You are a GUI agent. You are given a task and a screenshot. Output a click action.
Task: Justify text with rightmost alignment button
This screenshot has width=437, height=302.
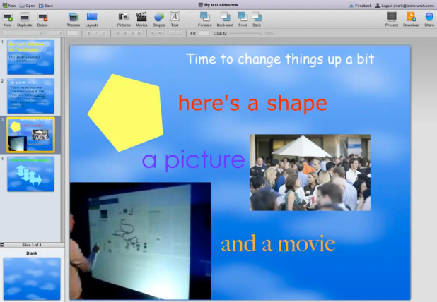point(139,33)
